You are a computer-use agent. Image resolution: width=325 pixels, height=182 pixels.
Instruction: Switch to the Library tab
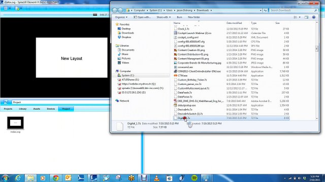pos(22,109)
